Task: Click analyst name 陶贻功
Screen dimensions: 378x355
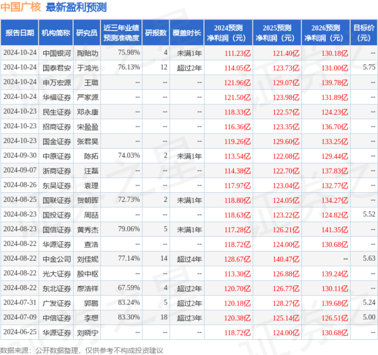Action: (87, 53)
